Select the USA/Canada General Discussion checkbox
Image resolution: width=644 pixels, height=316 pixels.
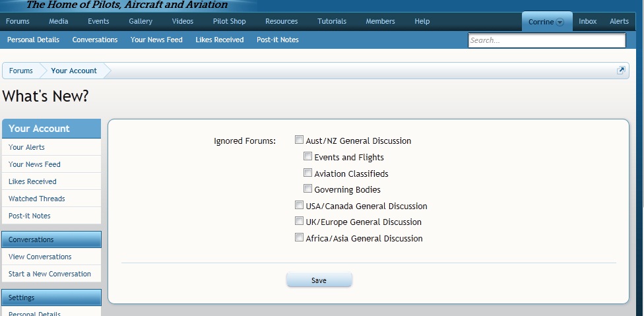click(299, 205)
